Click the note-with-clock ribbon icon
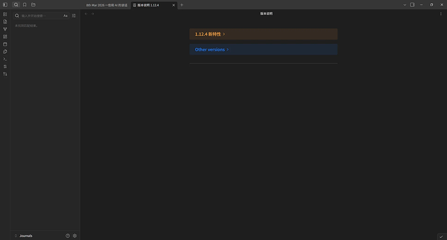The height and width of the screenshot is (240, 447). coord(5,21)
